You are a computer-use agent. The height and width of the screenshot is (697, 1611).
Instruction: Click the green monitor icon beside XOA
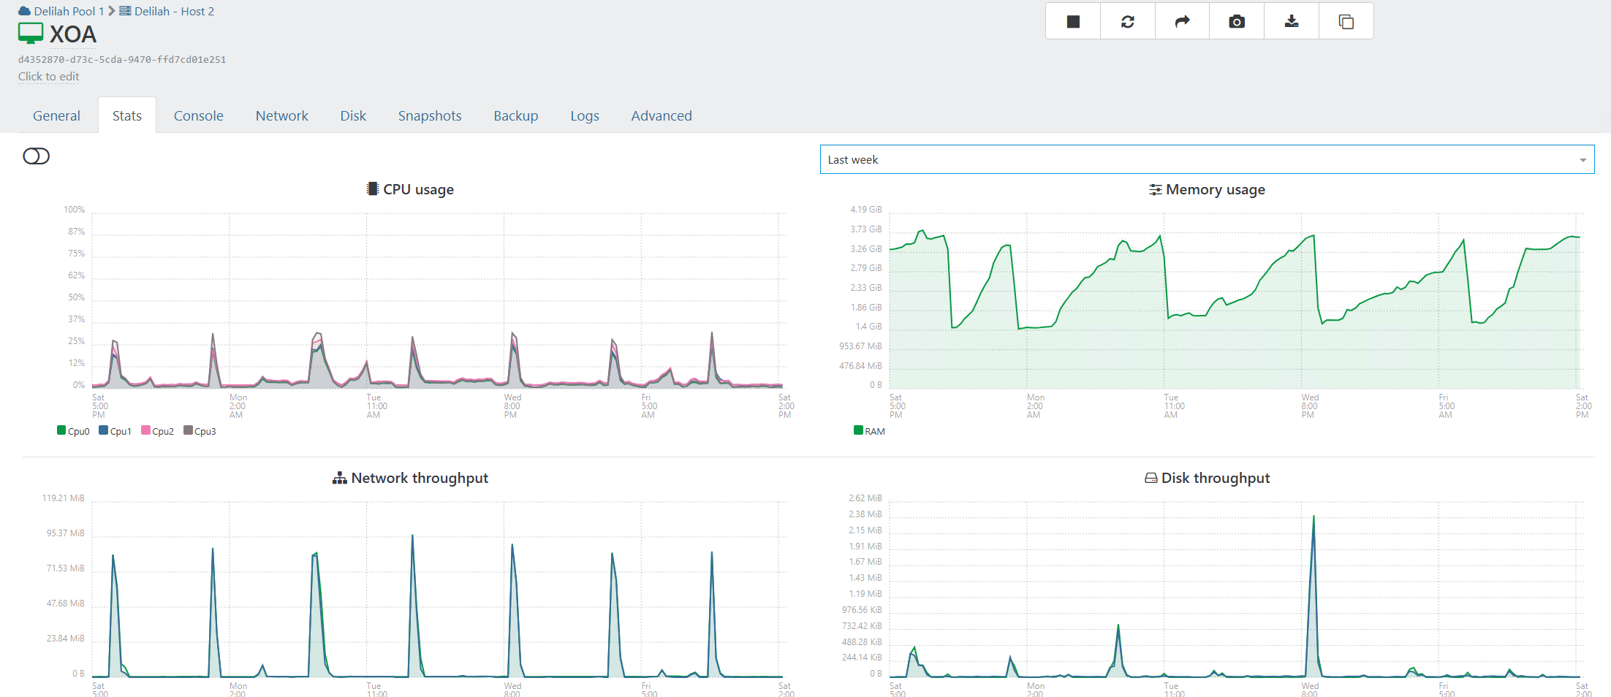click(x=31, y=34)
